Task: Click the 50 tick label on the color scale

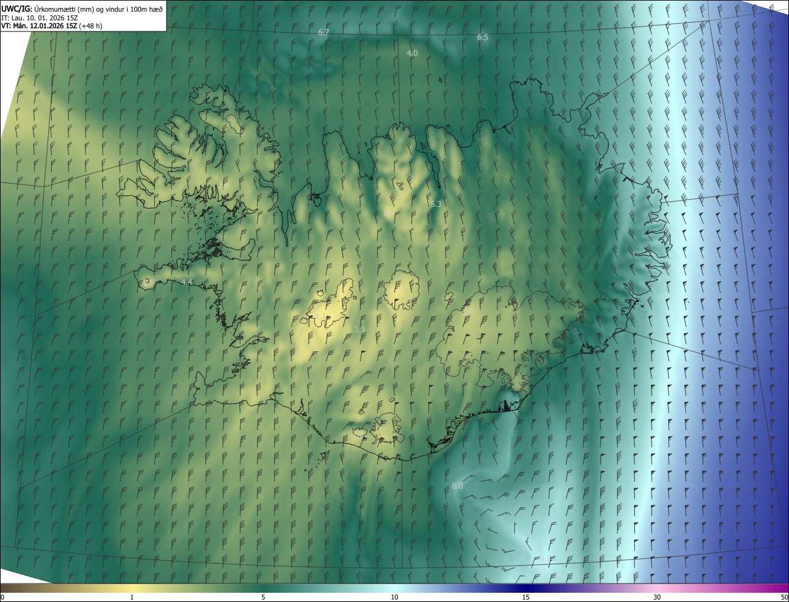Action: 784,597
